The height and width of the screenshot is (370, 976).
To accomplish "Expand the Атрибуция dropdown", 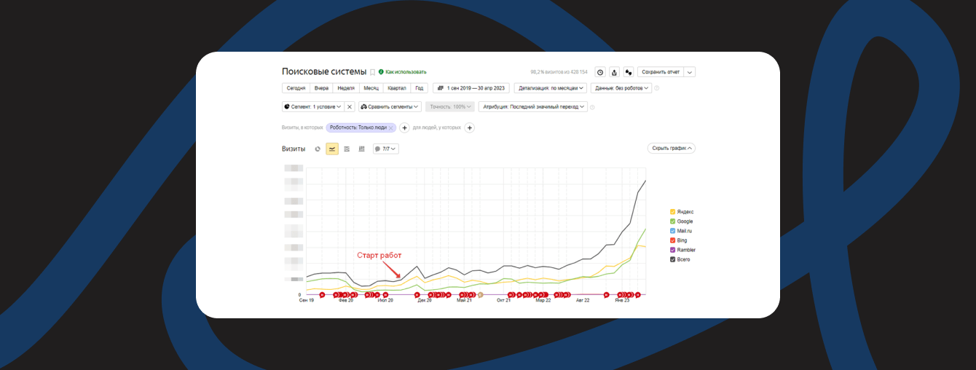I will 532,106.
